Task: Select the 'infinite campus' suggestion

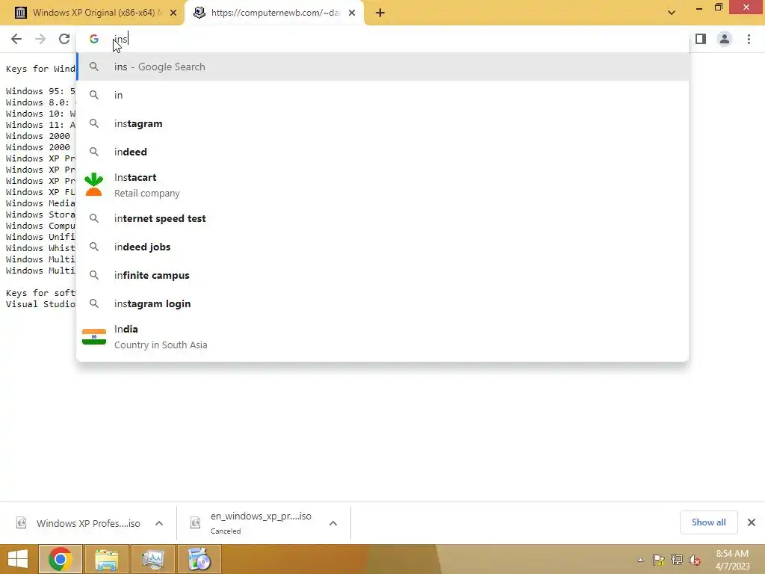Action: point(383,275)
